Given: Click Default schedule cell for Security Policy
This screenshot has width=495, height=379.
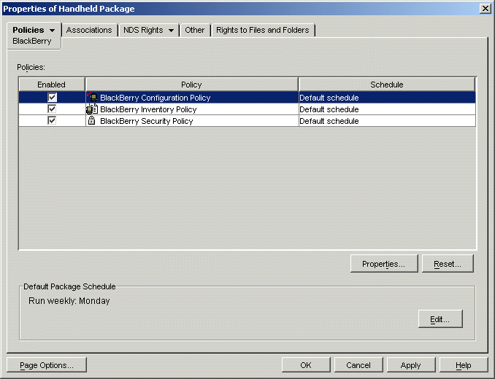Looking at the screenshot, I should pyautogui.click(x=387, y=121).
